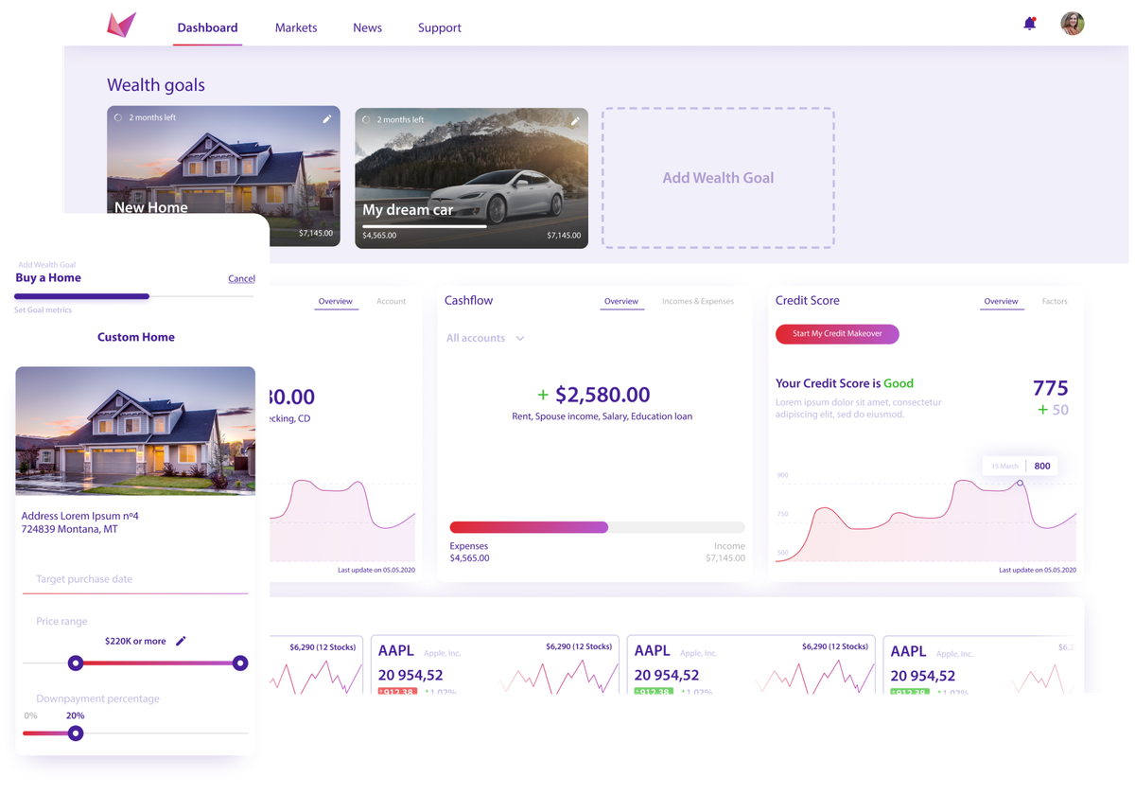Click Add Wealth Goal placeholder card

pyautogui.click(x=718, y=178)
